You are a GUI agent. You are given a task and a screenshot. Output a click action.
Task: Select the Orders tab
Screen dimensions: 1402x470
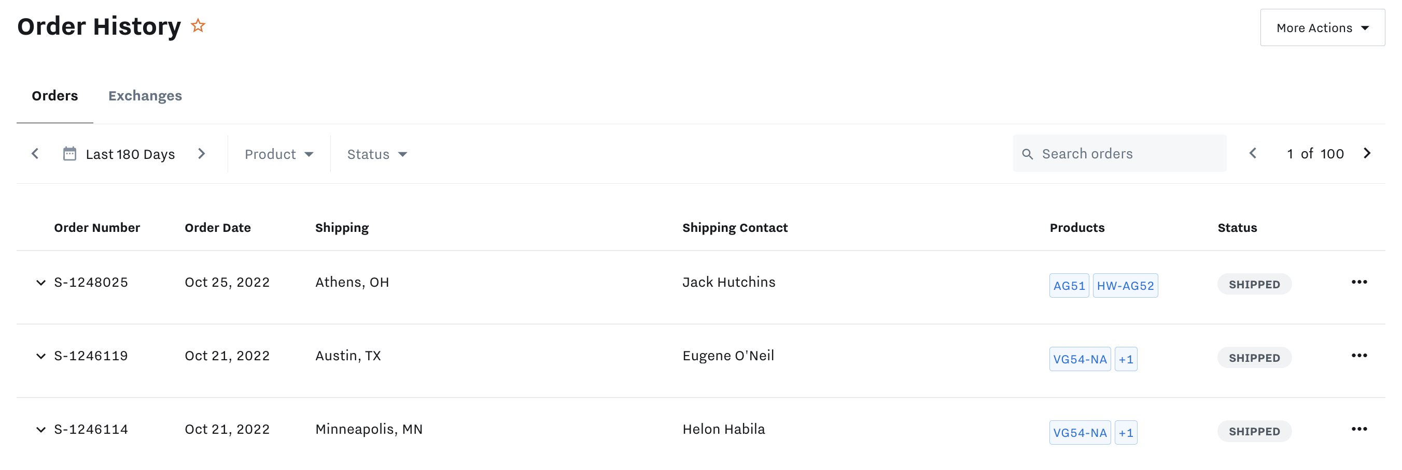(54, 96)
